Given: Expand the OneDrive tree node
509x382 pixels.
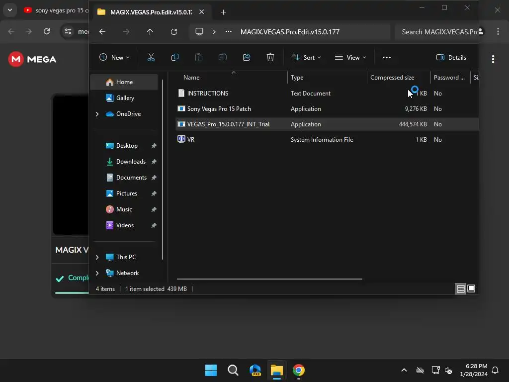Looking at the screenshot, I should pyautogui.click(x=97, y=114).
